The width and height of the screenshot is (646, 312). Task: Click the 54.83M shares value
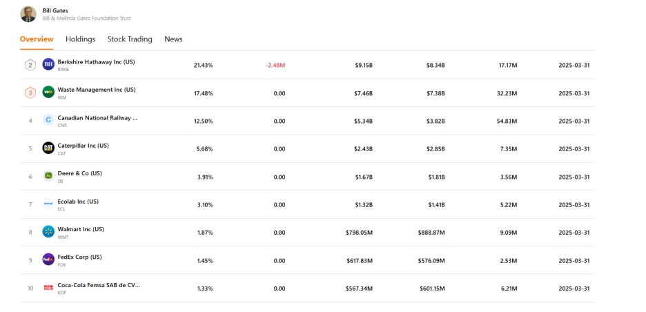coord(507,121)
